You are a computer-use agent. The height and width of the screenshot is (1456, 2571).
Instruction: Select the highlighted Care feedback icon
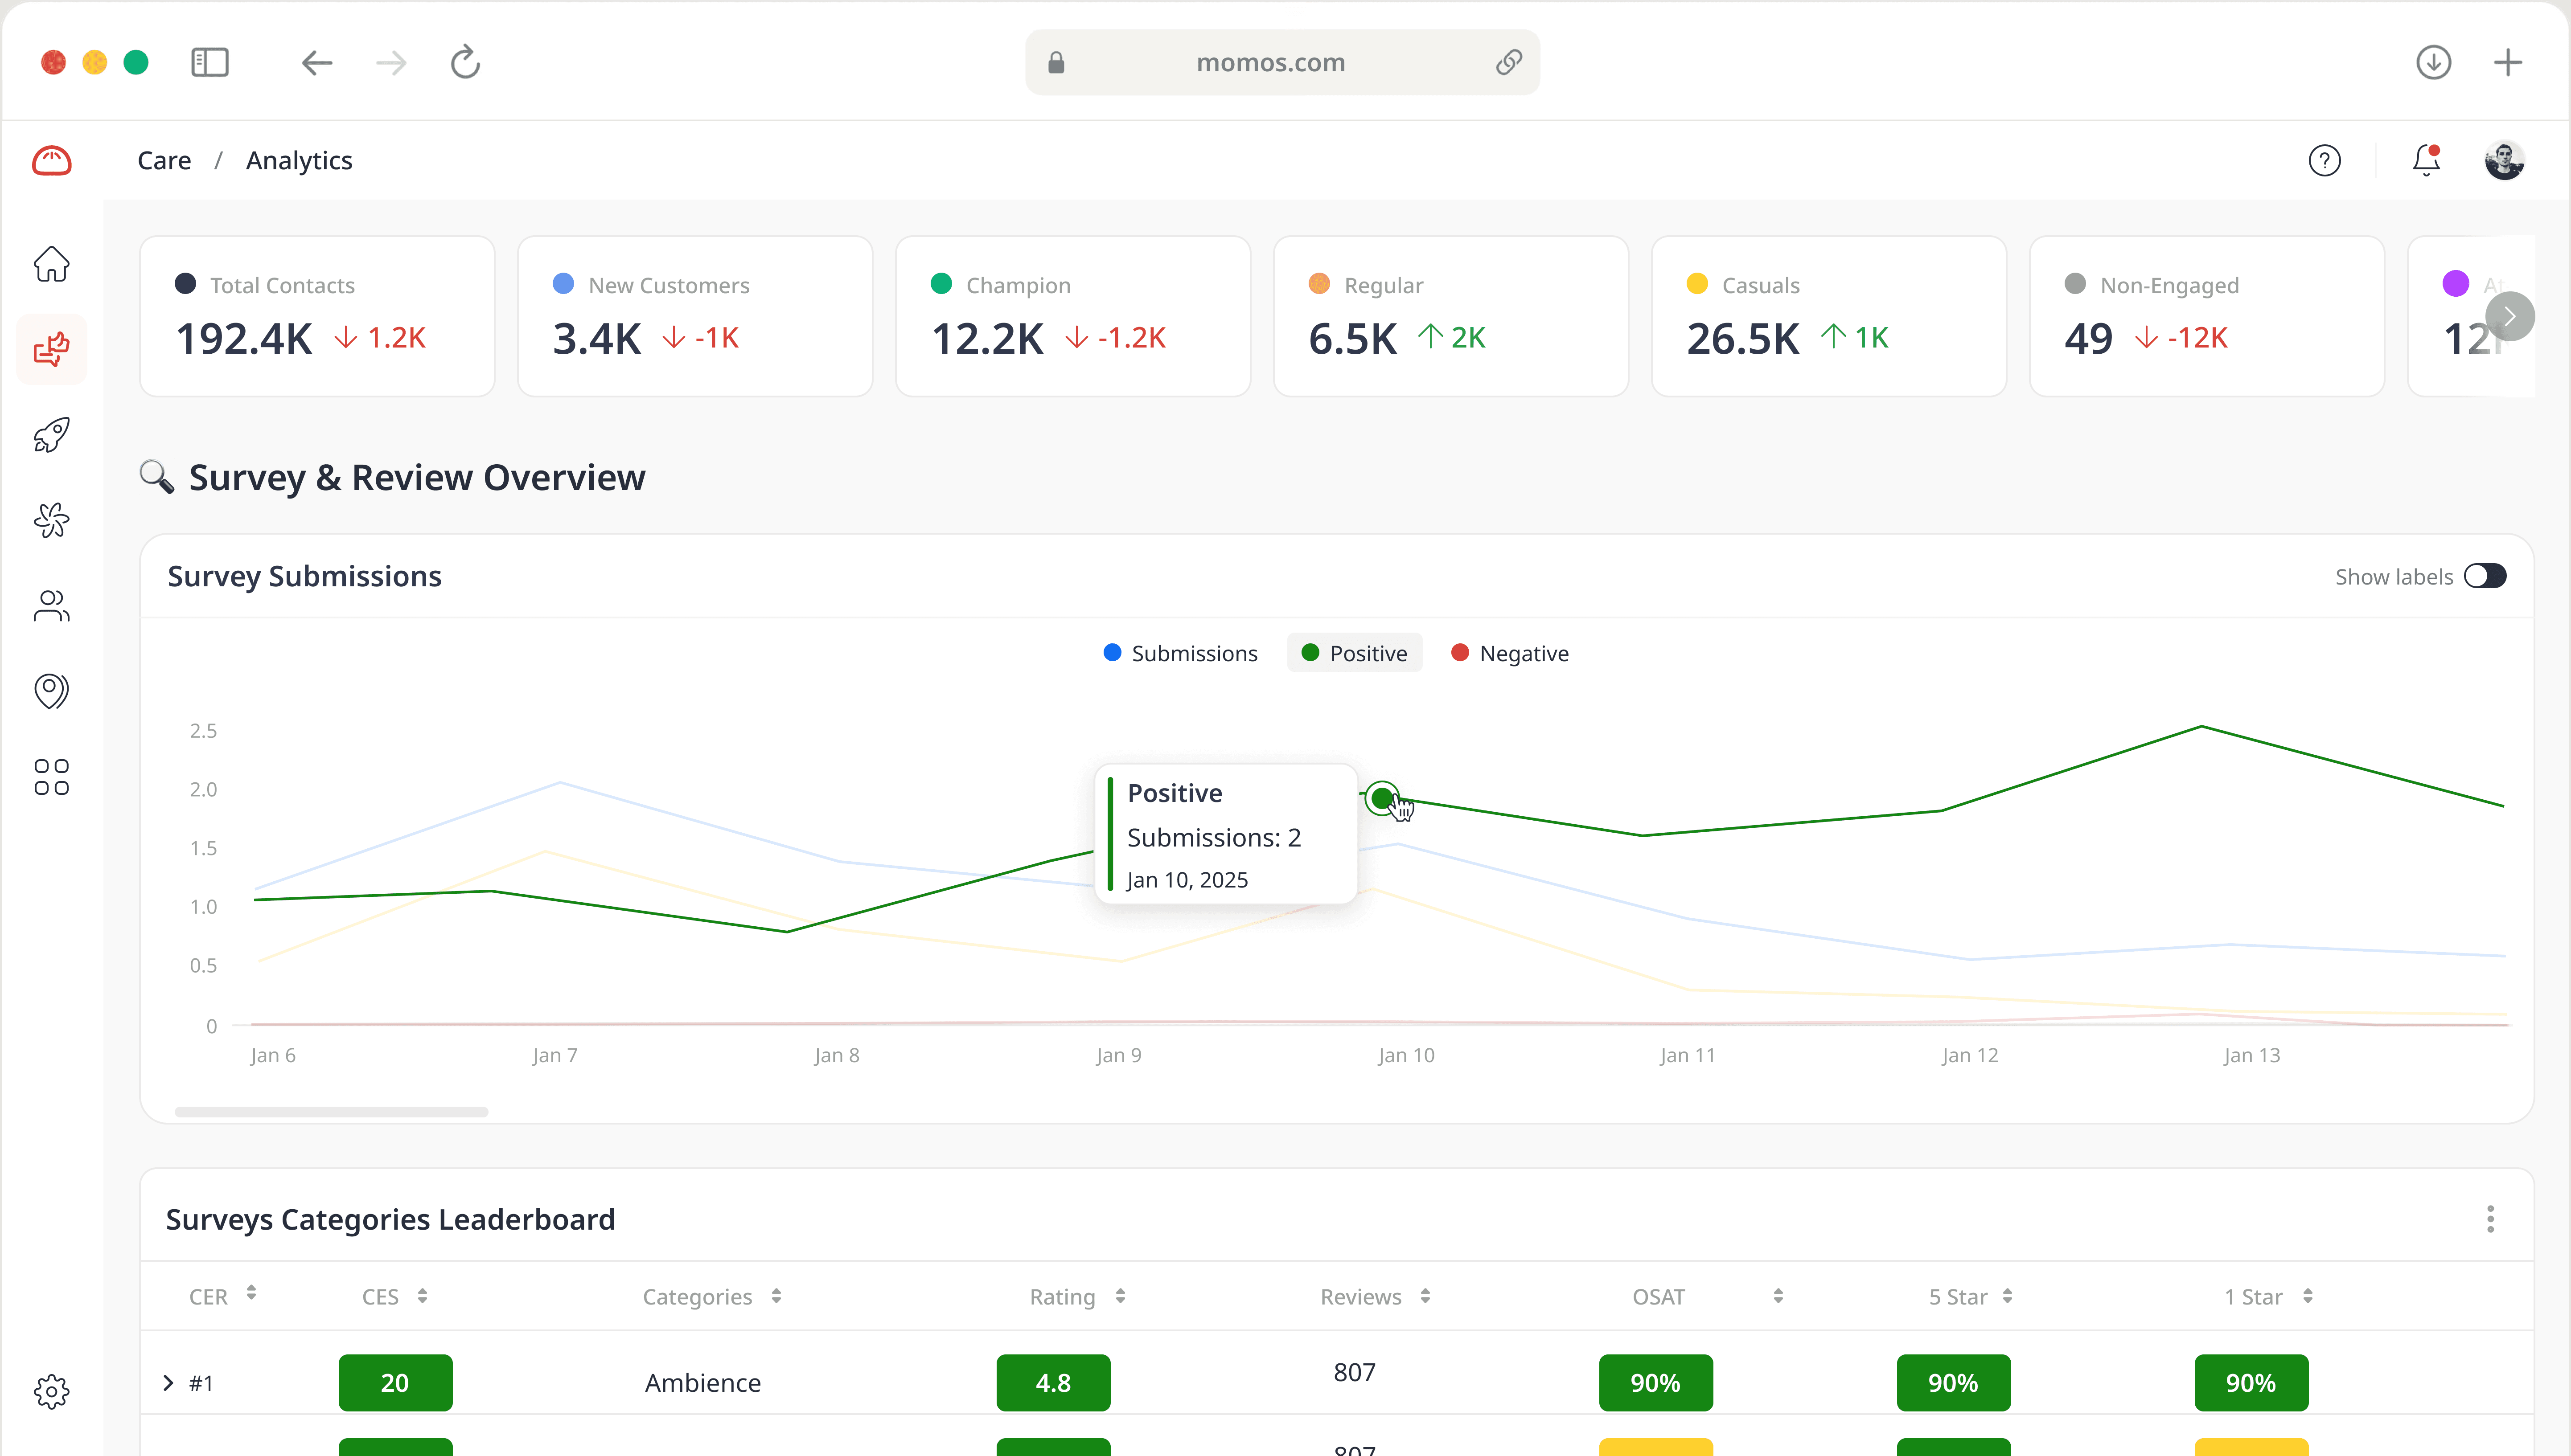[x=51, y=348]
